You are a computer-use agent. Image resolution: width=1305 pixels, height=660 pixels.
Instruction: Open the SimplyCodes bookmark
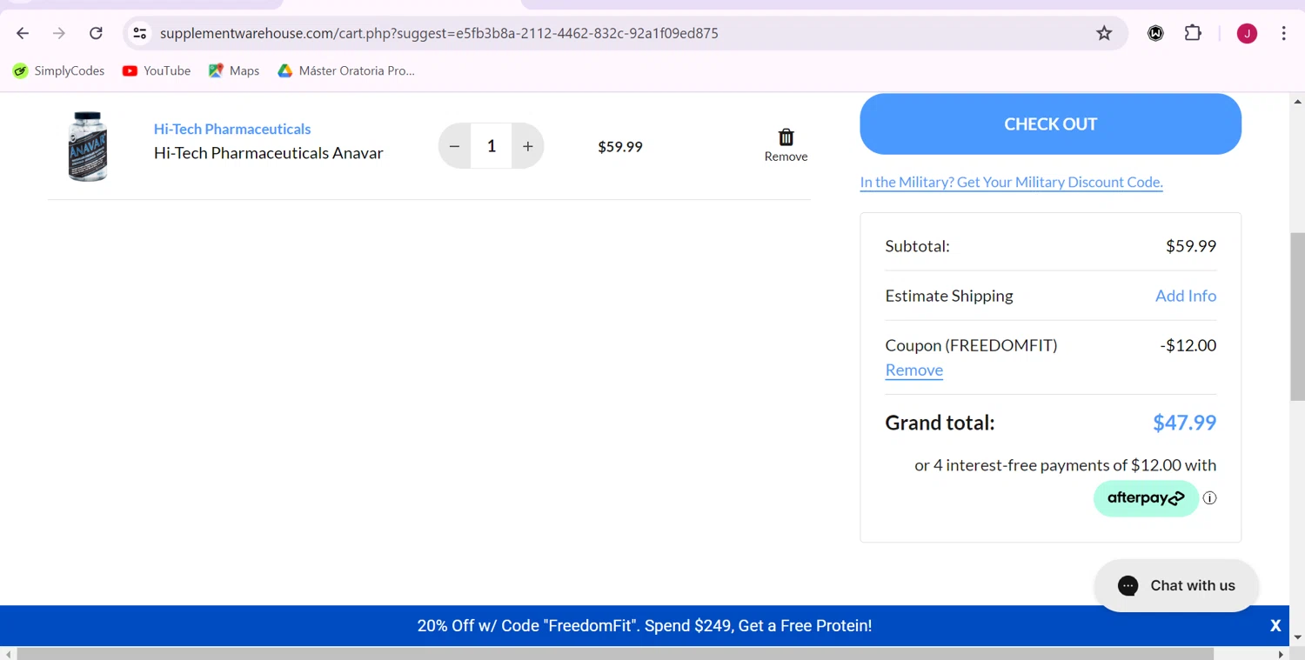(58, 70)
